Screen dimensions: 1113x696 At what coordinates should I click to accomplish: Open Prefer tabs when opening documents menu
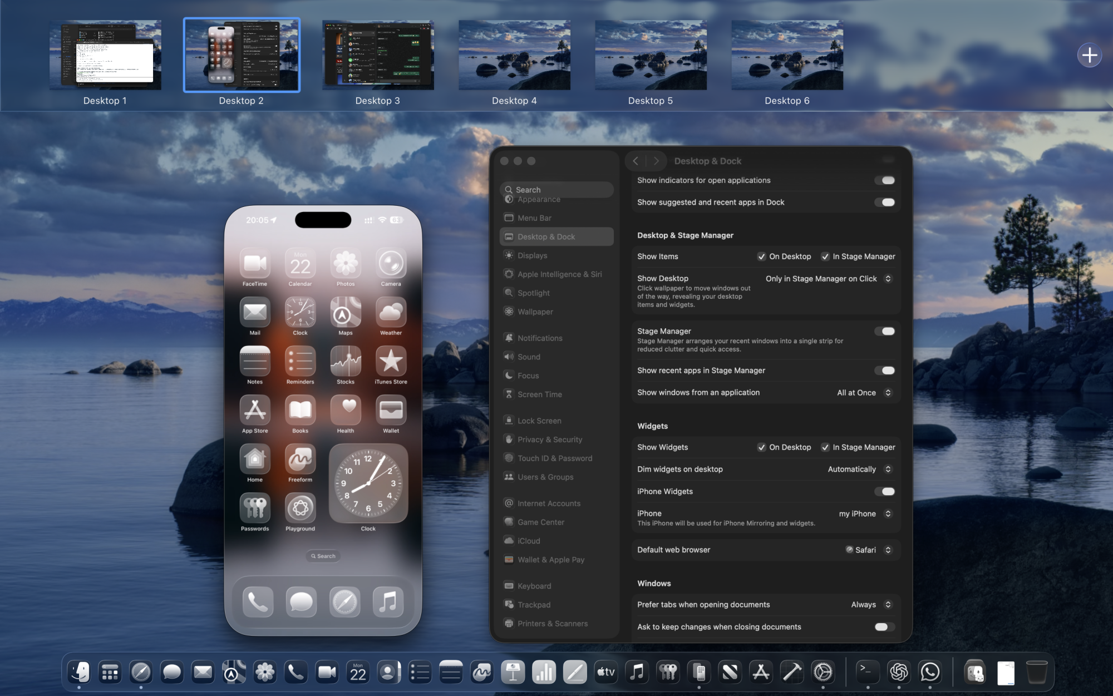[x=872, y=605]
